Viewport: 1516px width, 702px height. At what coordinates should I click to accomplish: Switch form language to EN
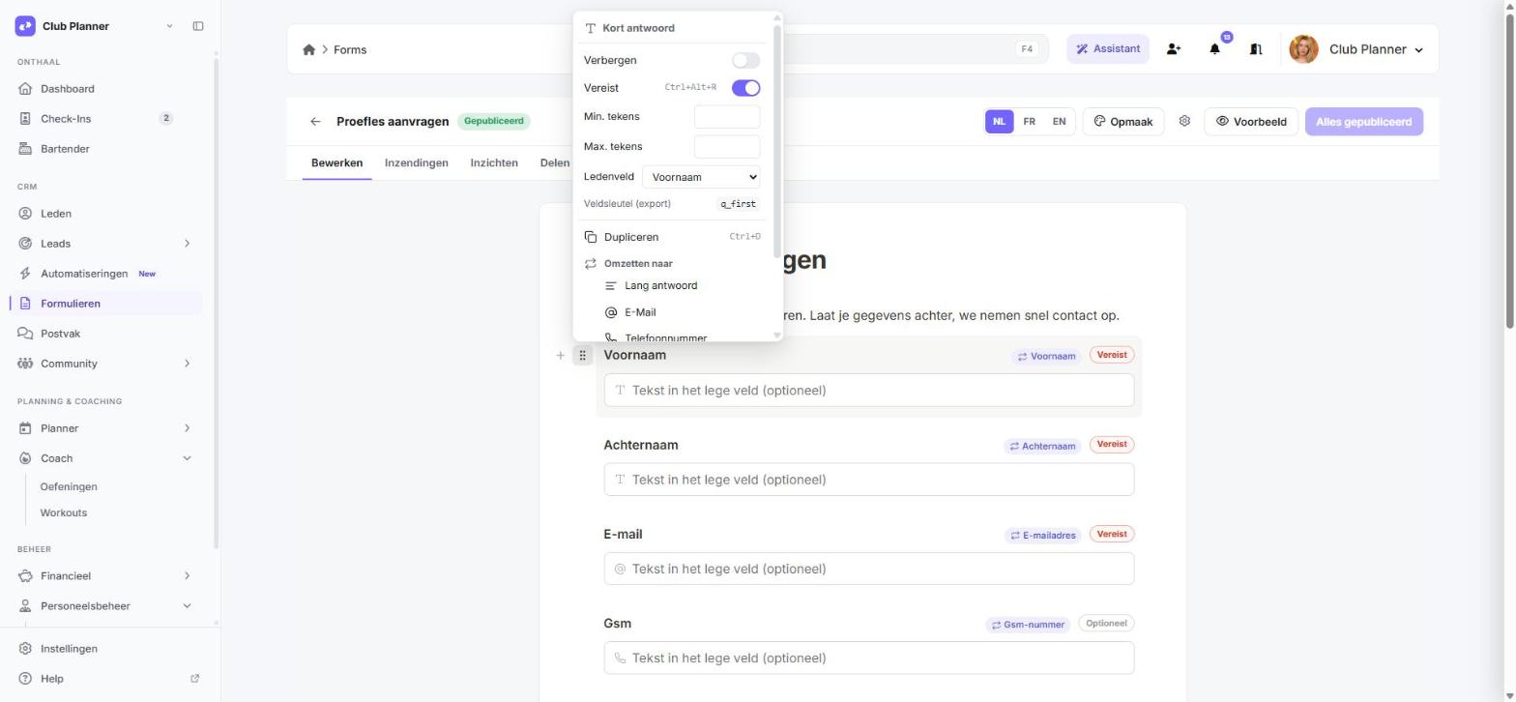1060,122
